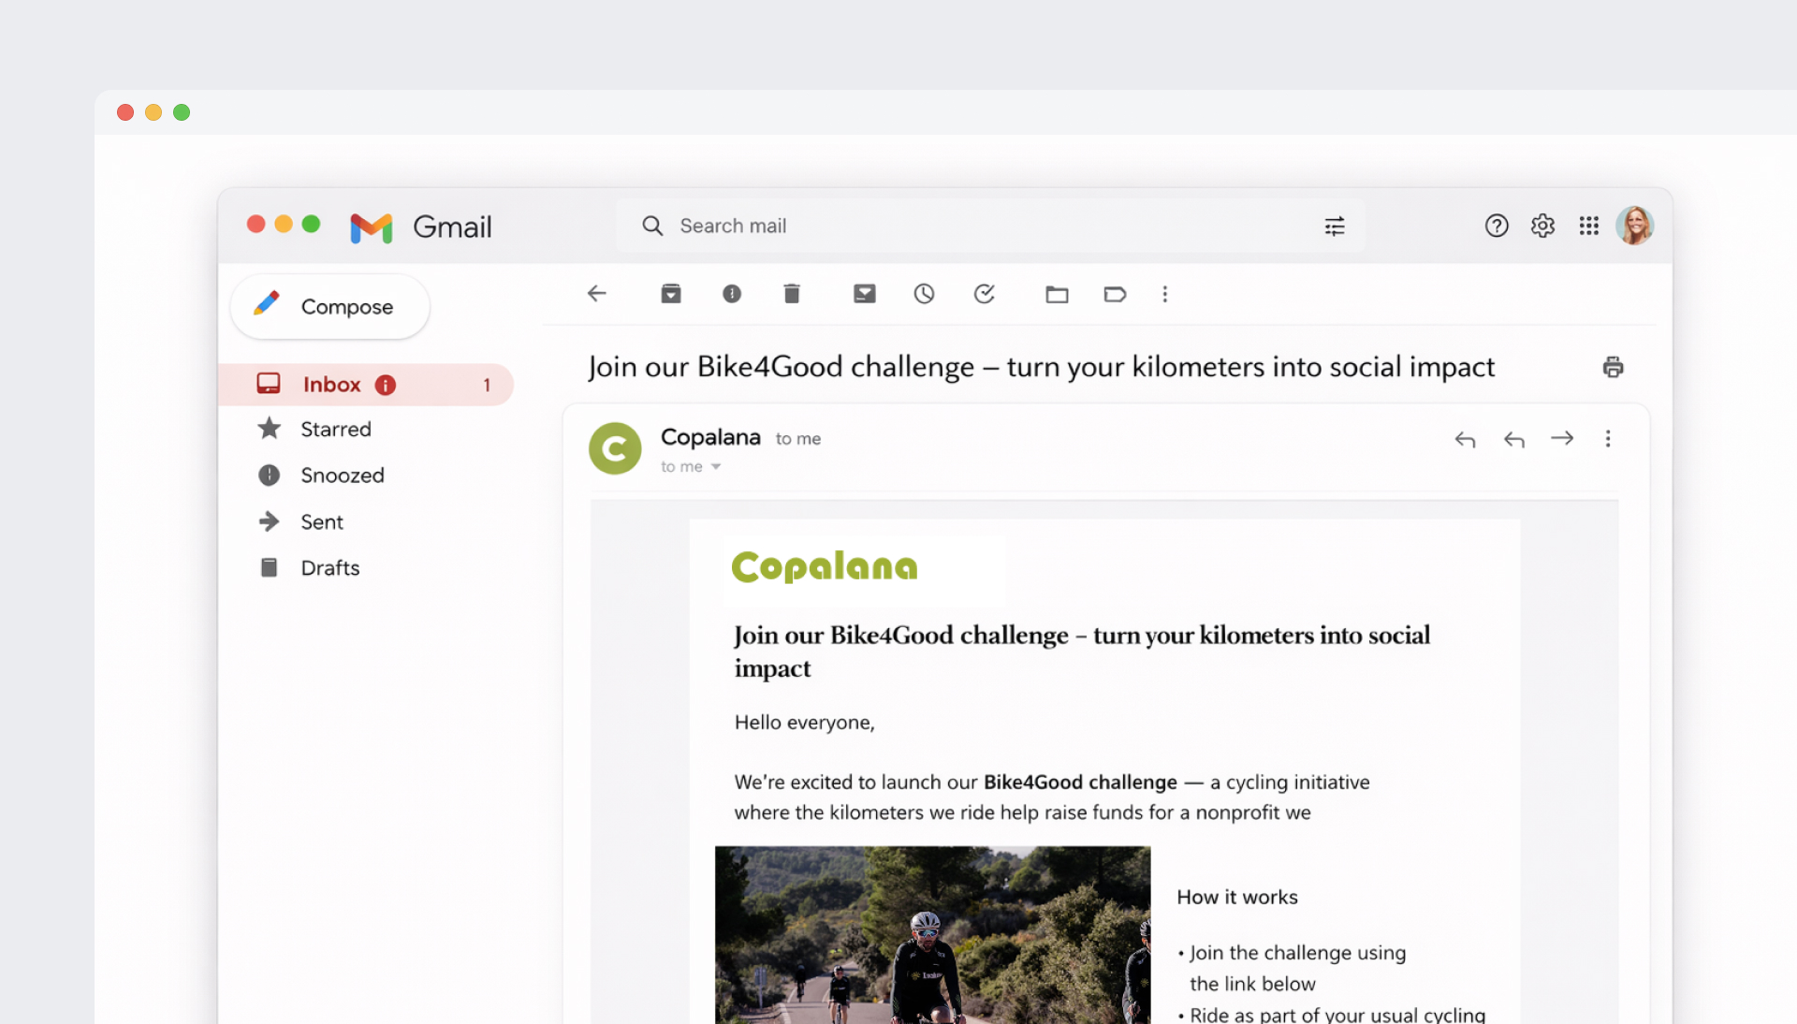Screen dimensions: 1797x1024
Task: Open the message's three-dot menu
Action: click(x=1607, y=438)
